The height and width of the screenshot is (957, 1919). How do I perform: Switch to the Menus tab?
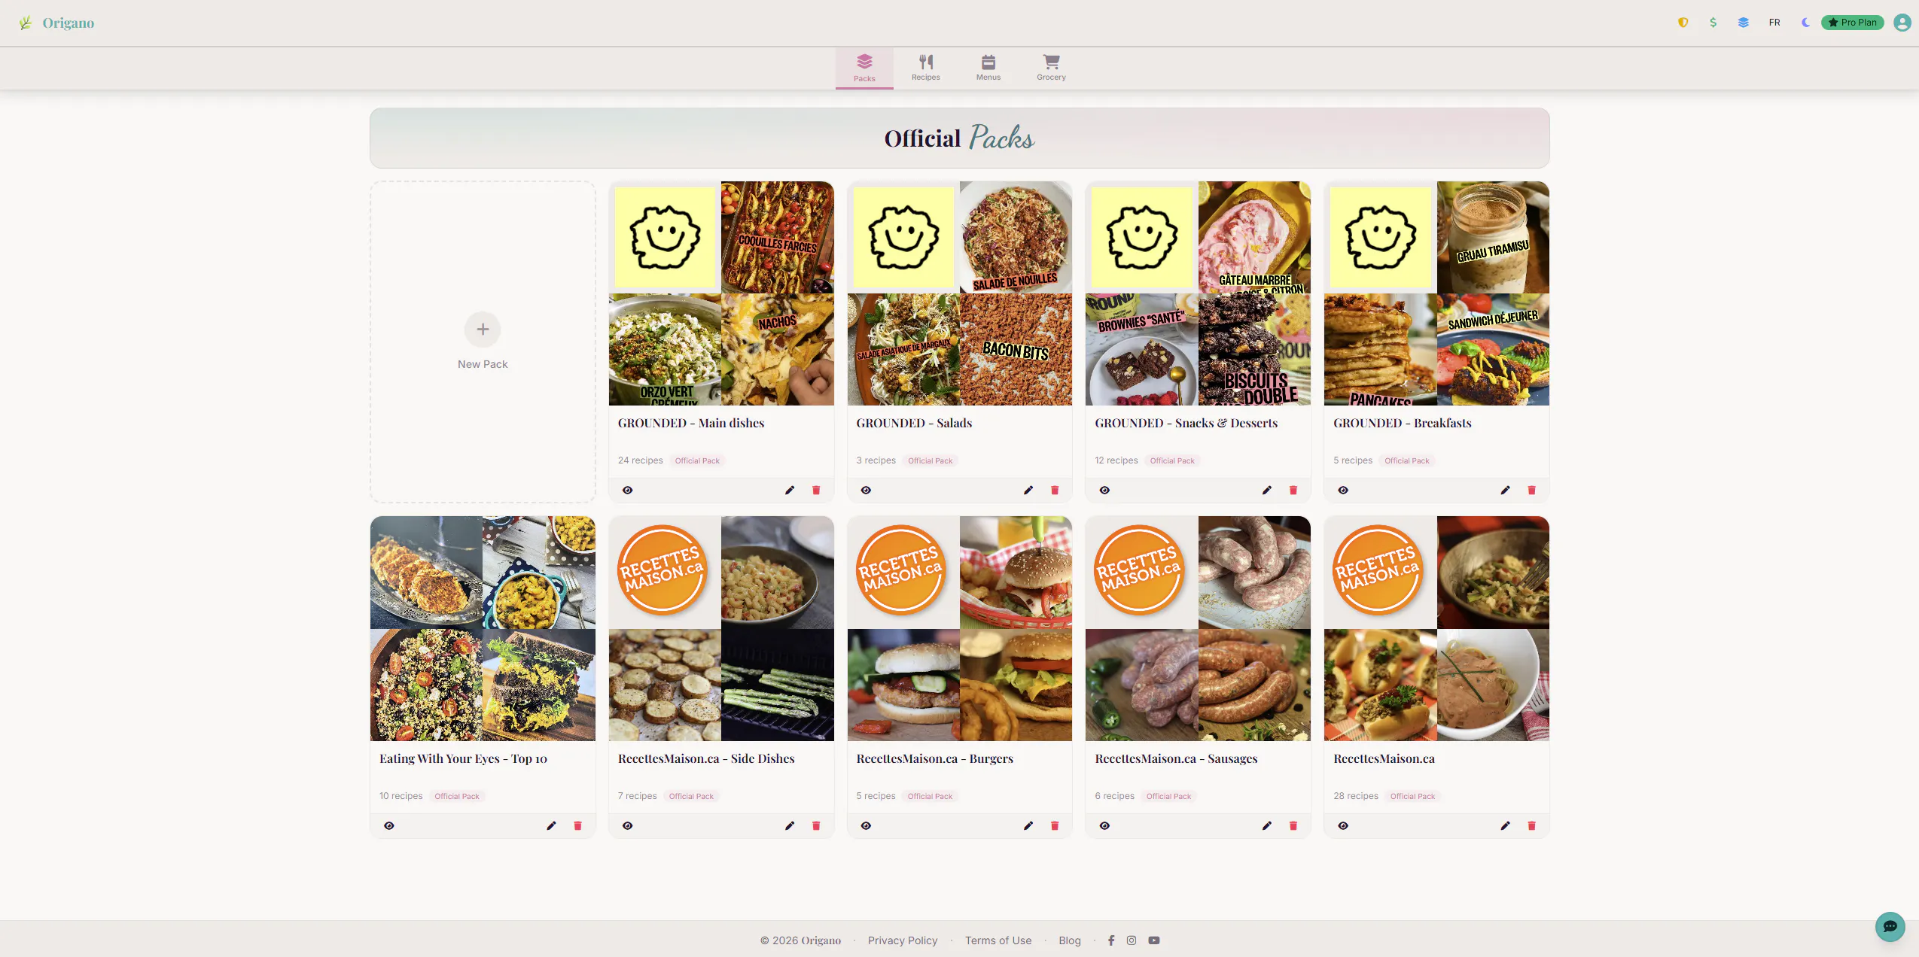(x=988, y=68)
